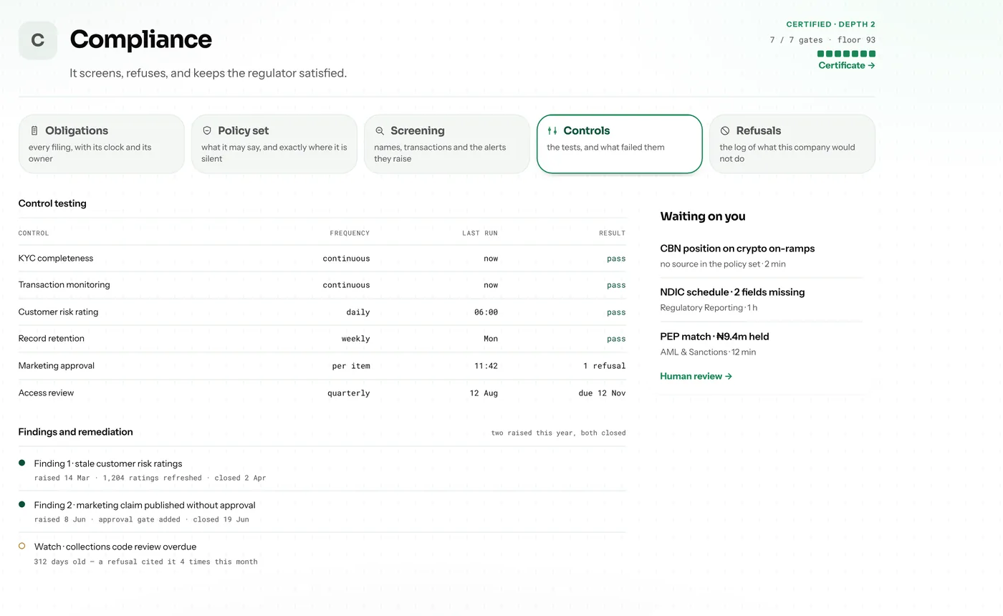This screenshot has width=1003, height=616.
Task: Click the RESULT column header
Action: click(613, 233)
